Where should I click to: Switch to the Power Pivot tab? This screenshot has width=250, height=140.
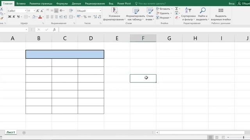coord(124,3)
